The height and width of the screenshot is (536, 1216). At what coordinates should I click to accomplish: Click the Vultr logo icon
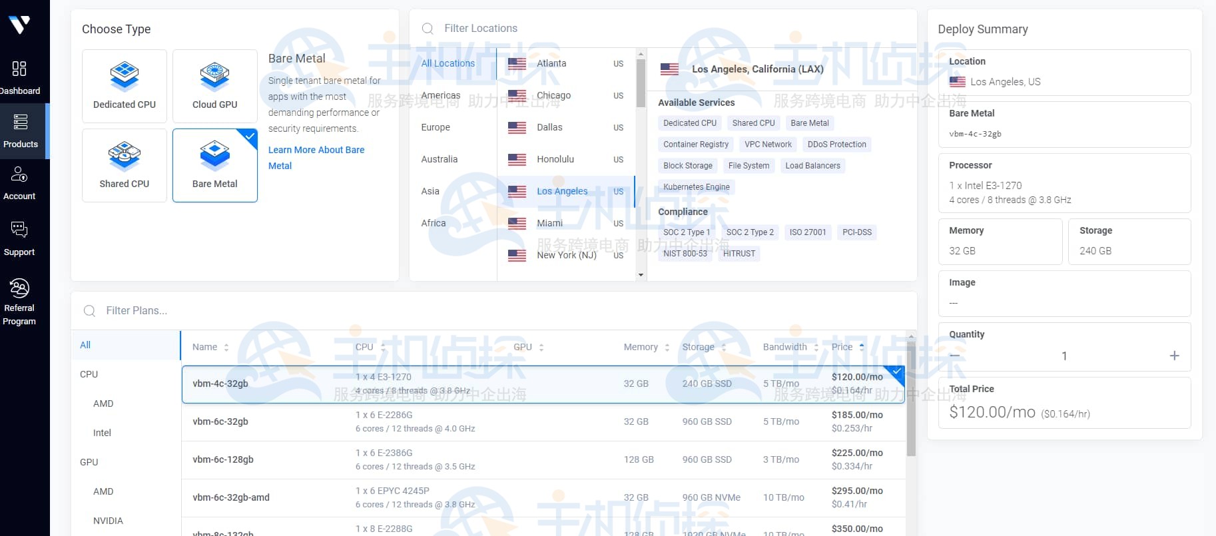click(x=19, y=25)
